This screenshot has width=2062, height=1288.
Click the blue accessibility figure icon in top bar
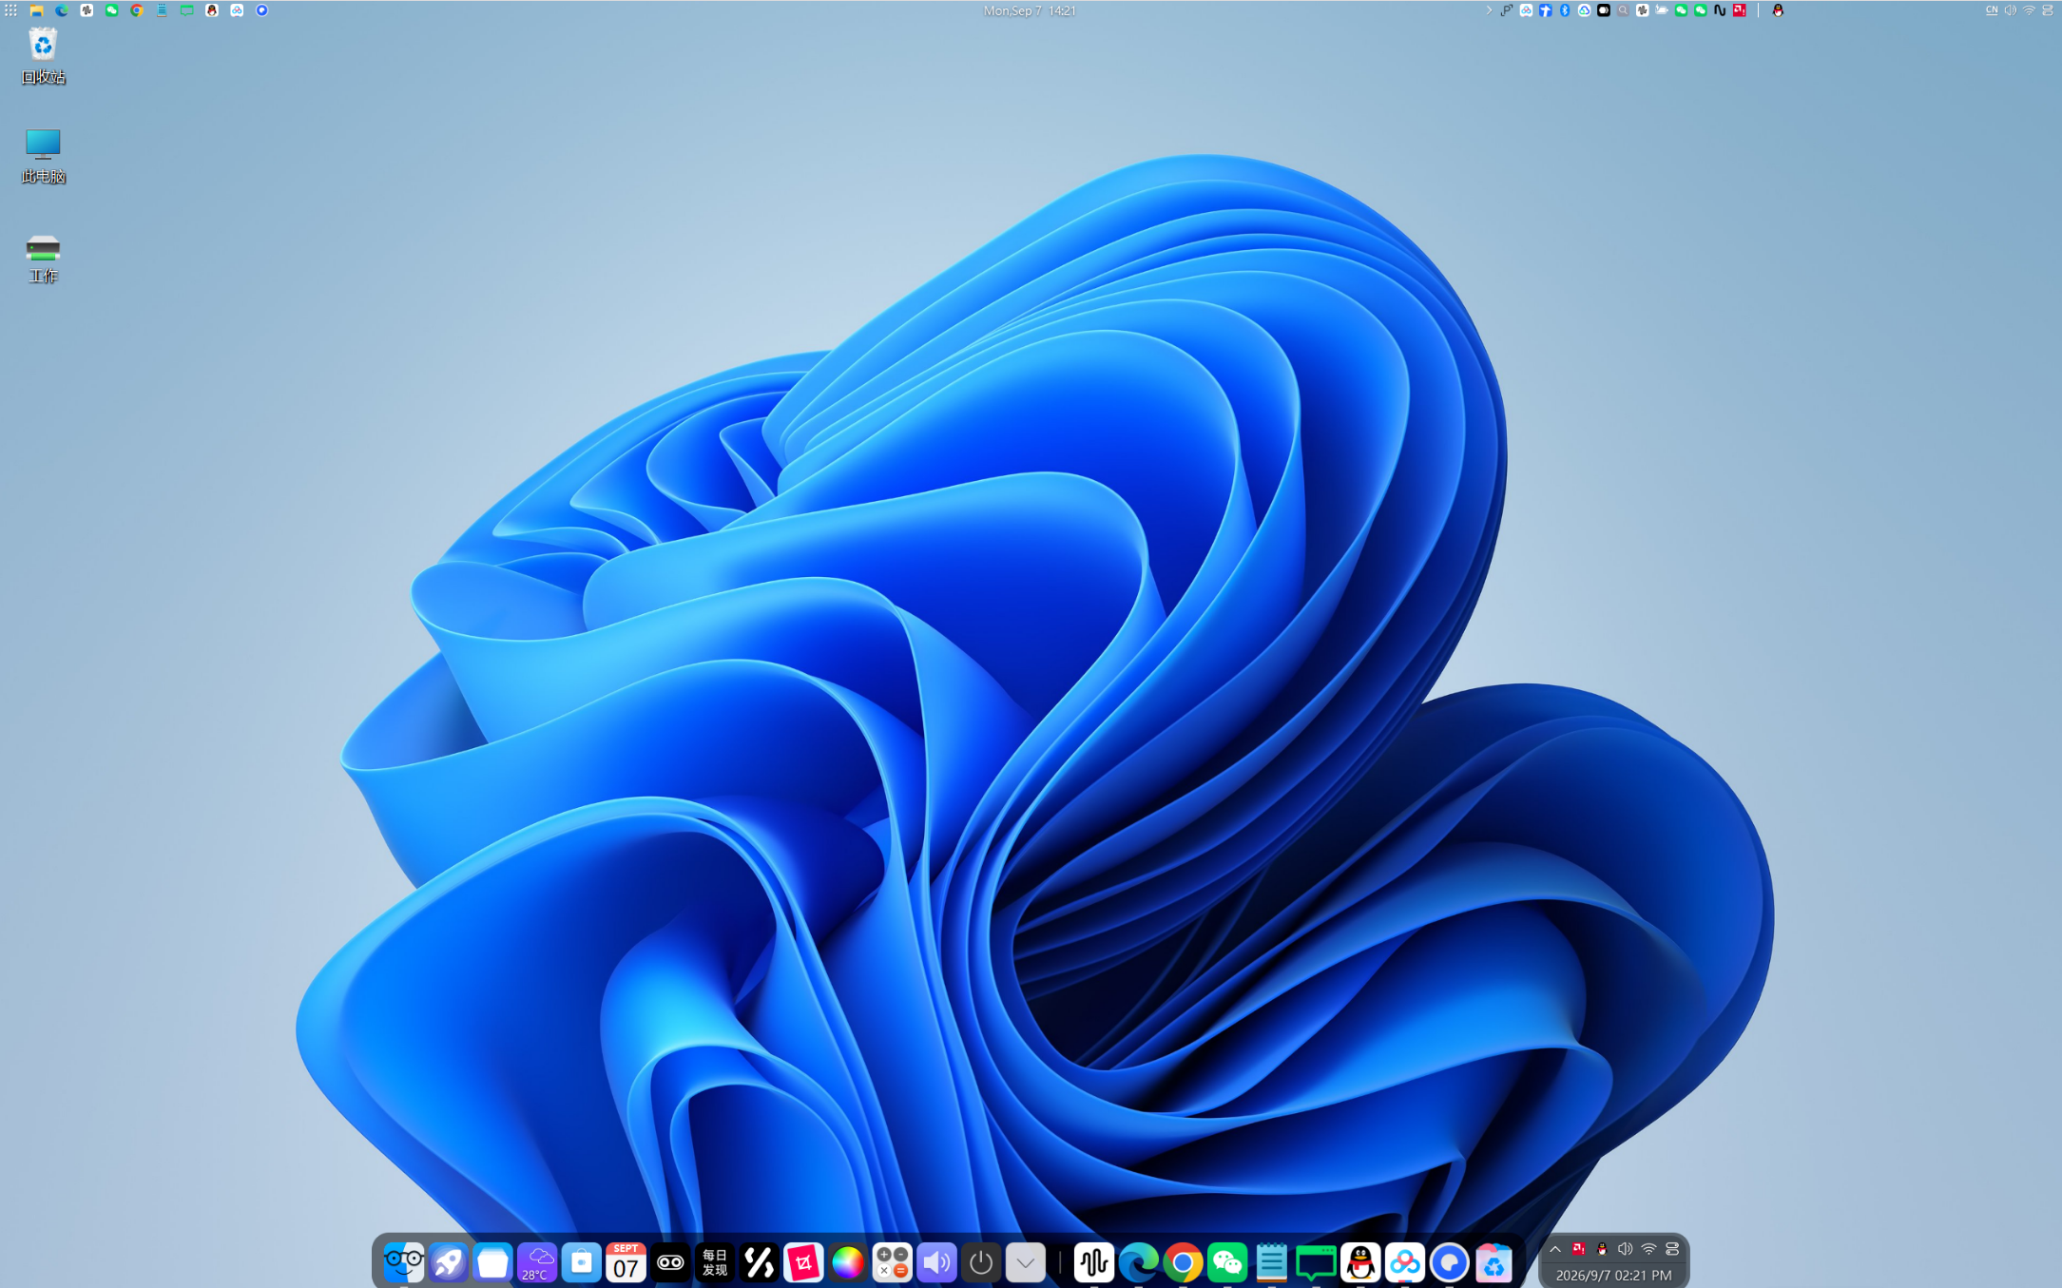point(1546,10)
